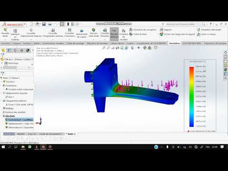Collapse the Résultats tree node
This screenshot has width=228, height=171.
(1, 116)
